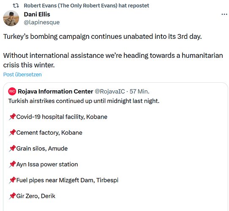Click Robert Evans hat repostet label

click(87, 5)
